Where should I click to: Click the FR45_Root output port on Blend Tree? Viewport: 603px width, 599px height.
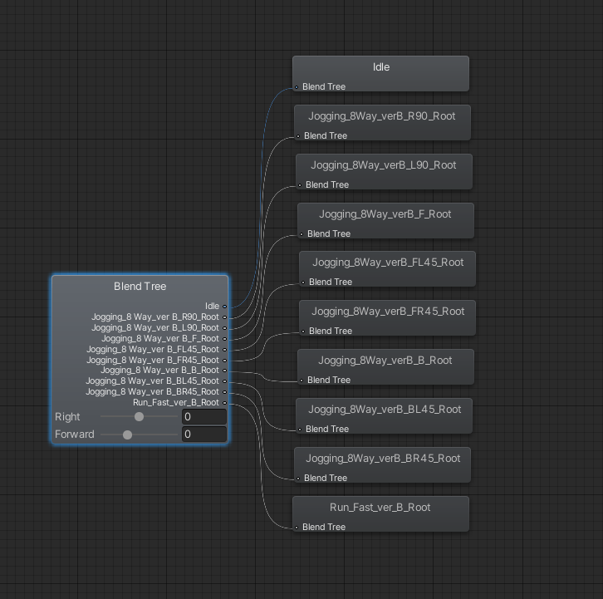[x=224, y=361]
